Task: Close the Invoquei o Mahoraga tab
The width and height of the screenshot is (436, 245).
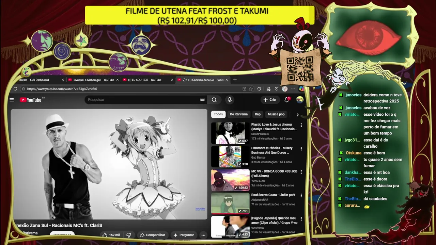Action: pyautogui.click(x=118, y=80)
